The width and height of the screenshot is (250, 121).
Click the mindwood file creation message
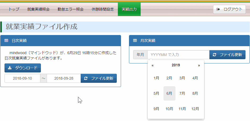tap(61, 55)
